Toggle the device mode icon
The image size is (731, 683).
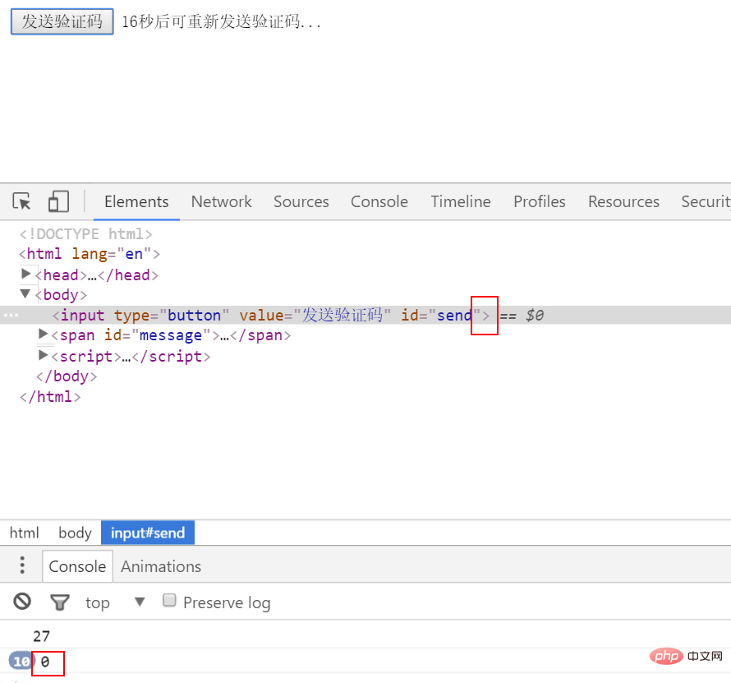[59, 201]
